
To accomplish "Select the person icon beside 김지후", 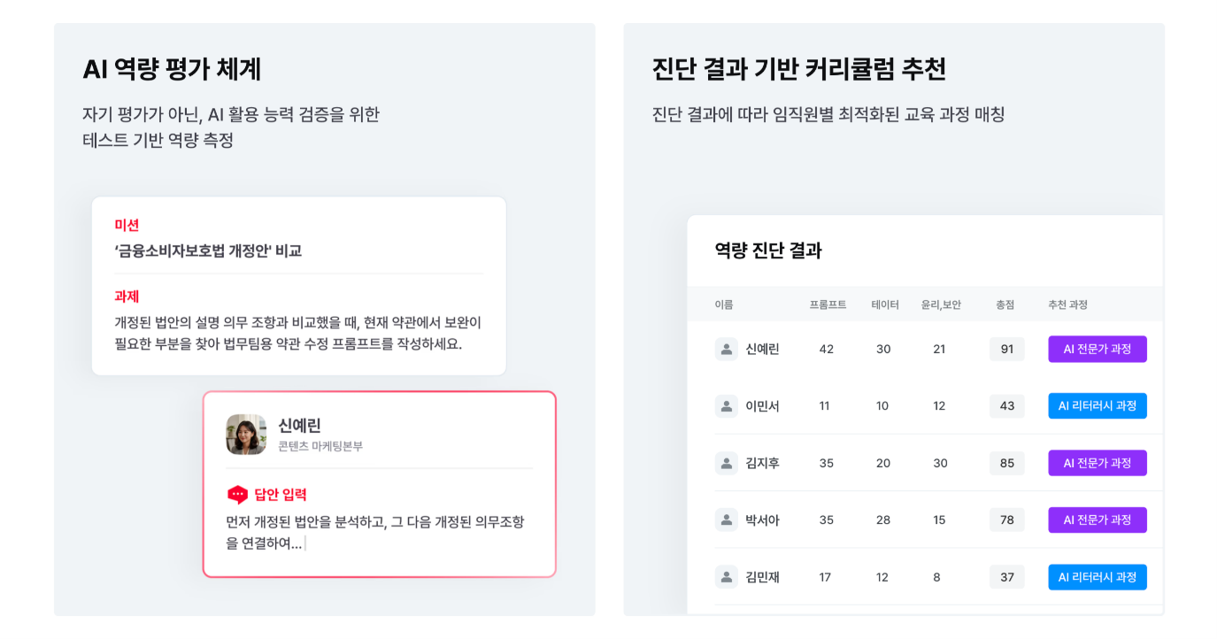I will [727, 462].
